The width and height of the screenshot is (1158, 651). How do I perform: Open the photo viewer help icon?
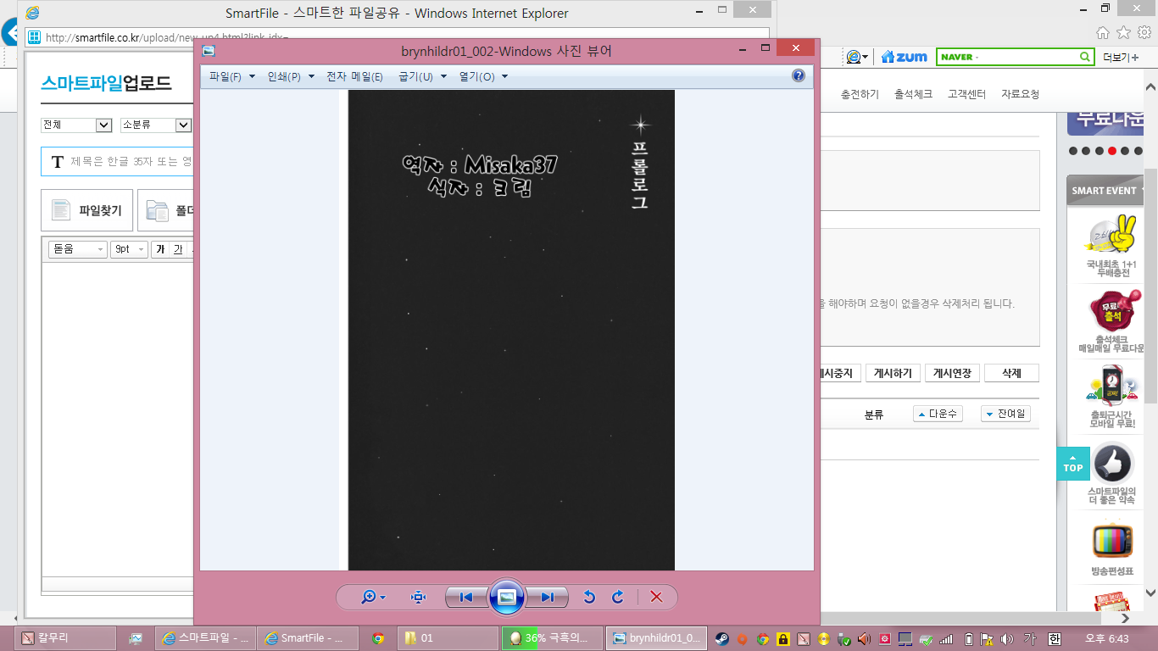pos(798,75)
